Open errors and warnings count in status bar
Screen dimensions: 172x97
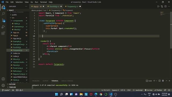coord(20,90)
